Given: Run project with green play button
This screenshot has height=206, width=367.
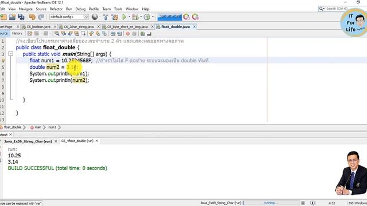Looking at the screenshot, I should coord(124,17).
